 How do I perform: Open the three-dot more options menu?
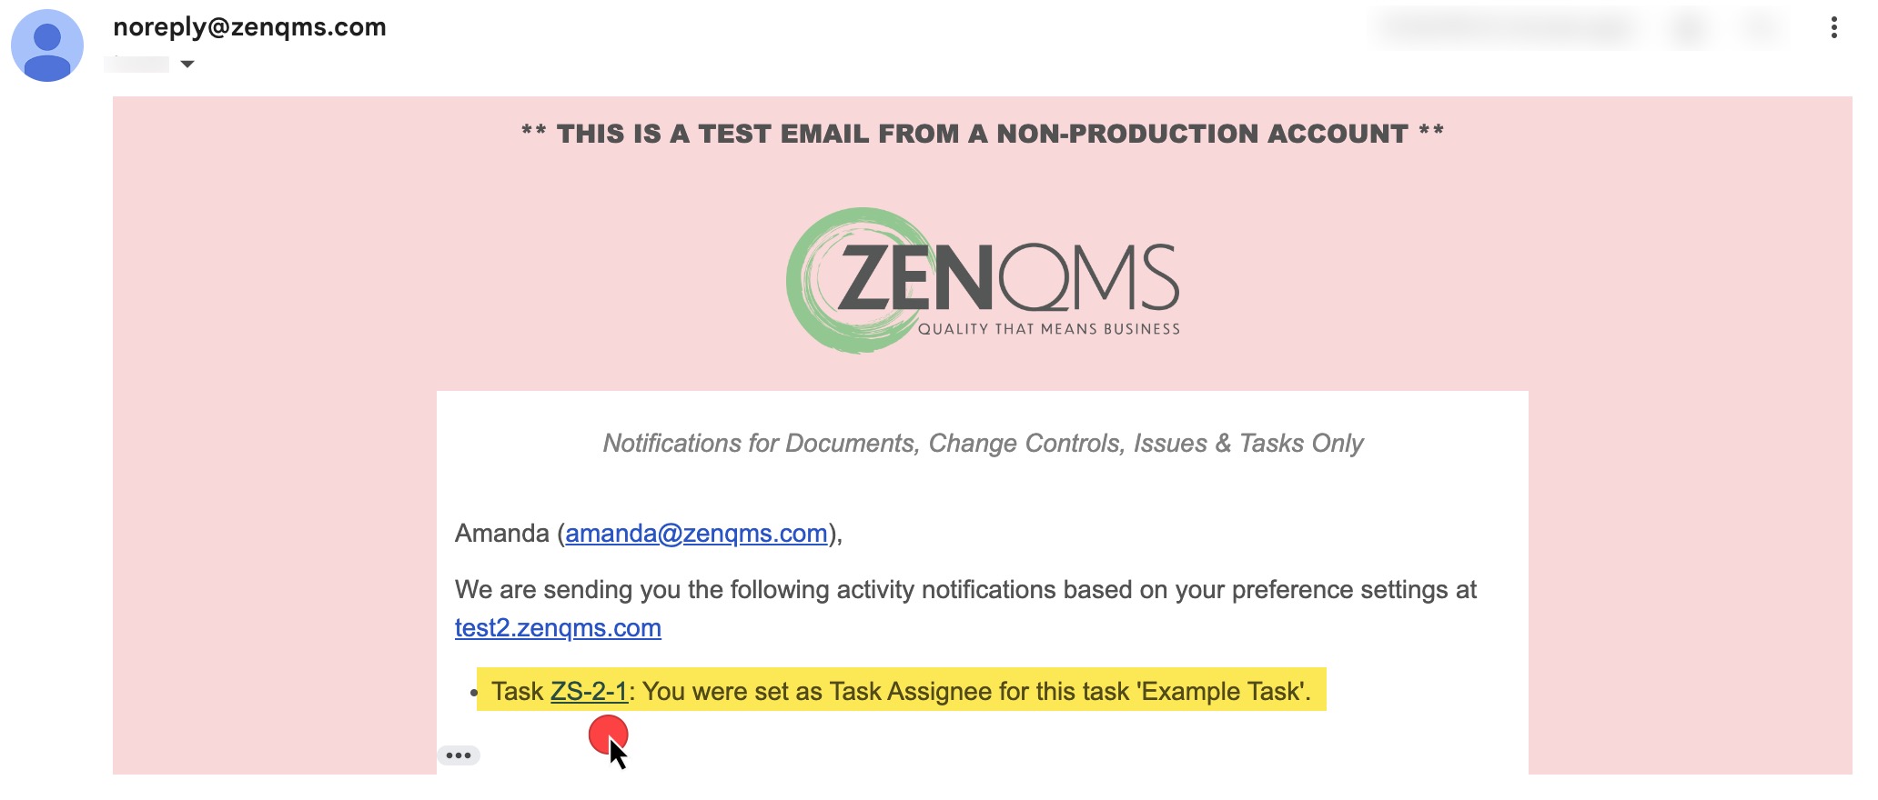pyautogui.click(x=1833, y=28)
